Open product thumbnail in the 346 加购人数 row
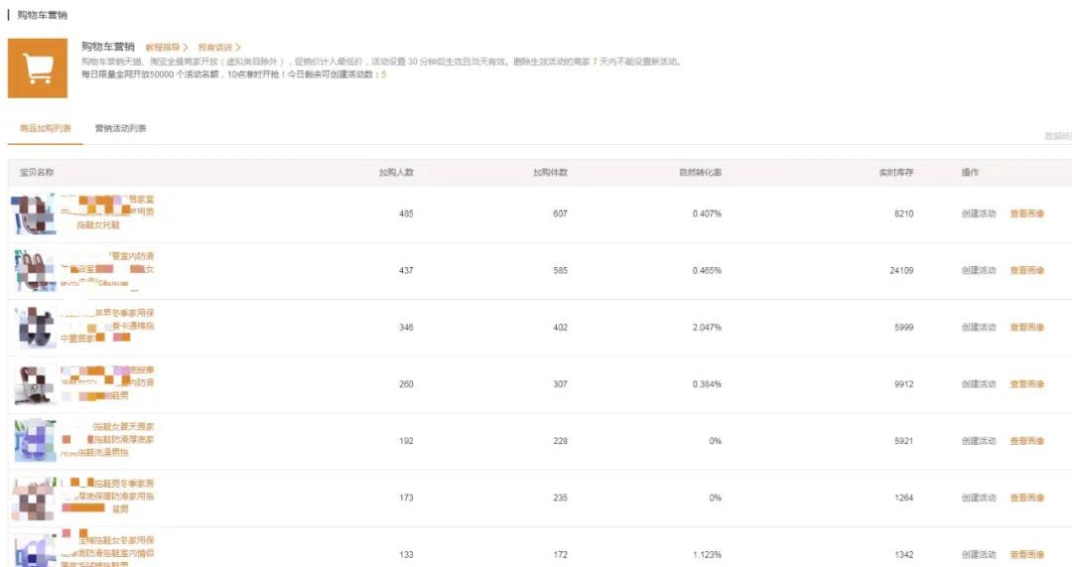The height and width of the screenshot is (567, 1072). point(34,327)
